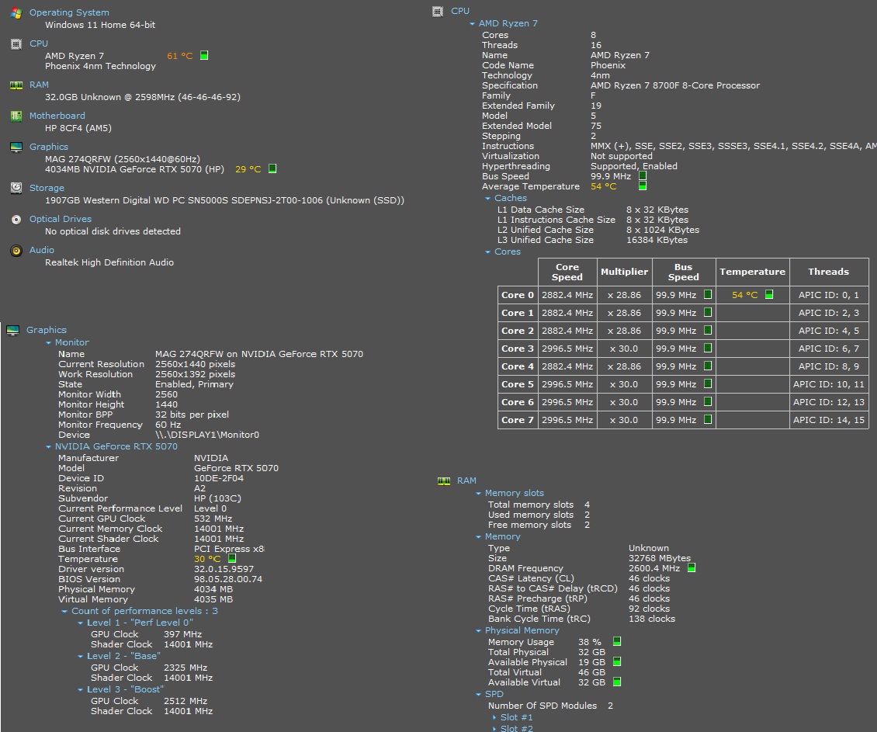Expand SPD Slot #2
This screenshot has height=732, width=877.
tap(494, 729)
